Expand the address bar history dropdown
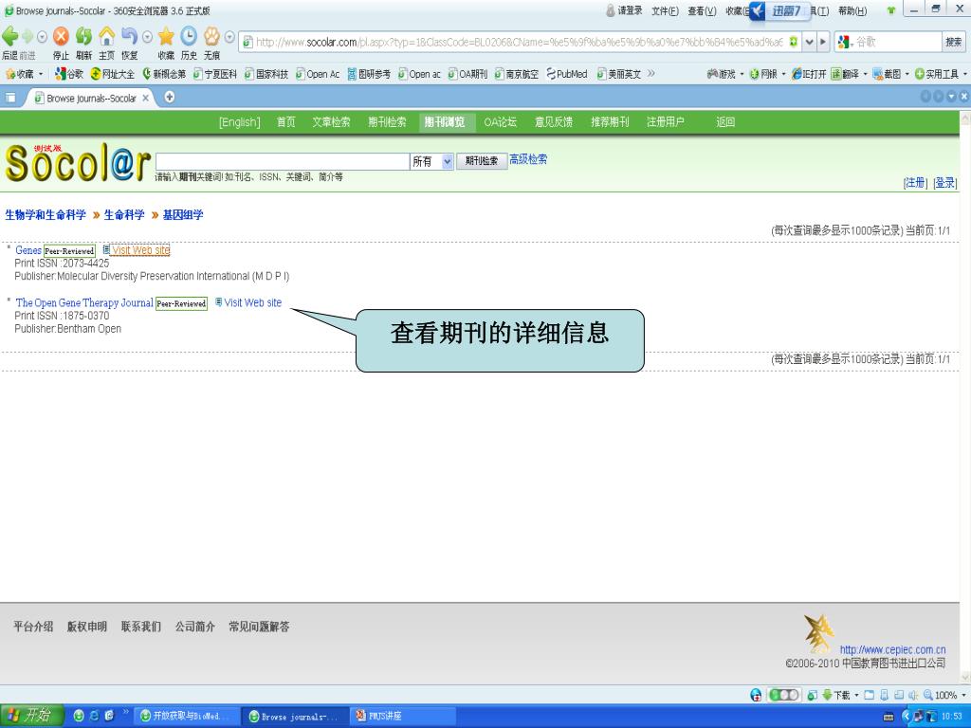This screenshot has height=728, width=971. (x=809, y=42)
